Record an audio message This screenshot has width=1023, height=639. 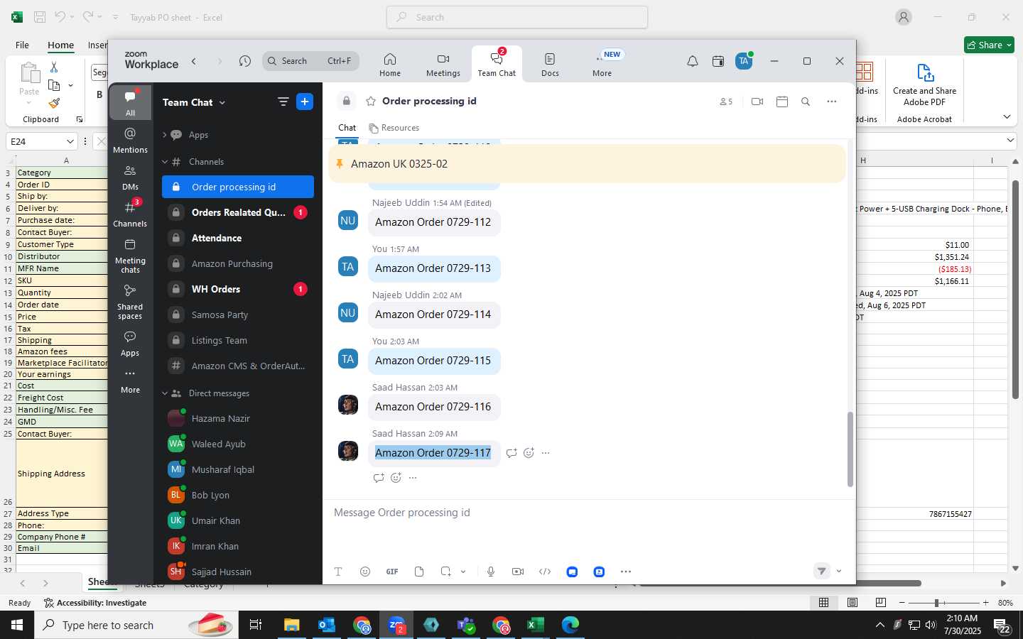click(491, 572)
